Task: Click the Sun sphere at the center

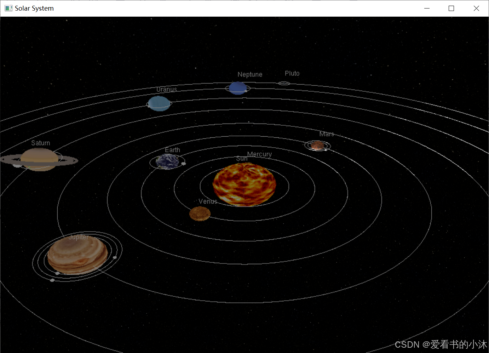Action: click(244, 184)
